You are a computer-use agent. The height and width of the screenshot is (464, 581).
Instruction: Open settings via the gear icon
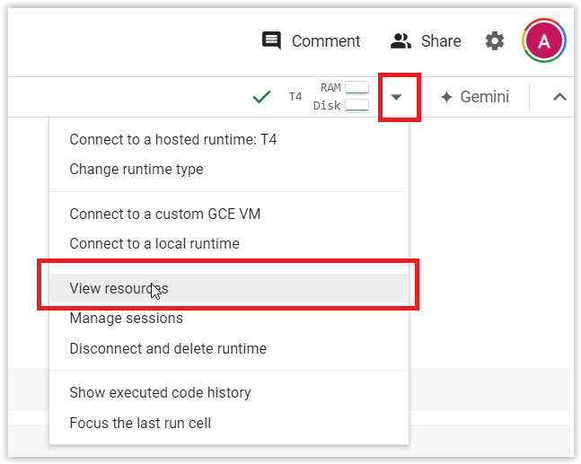pos(495,40)
